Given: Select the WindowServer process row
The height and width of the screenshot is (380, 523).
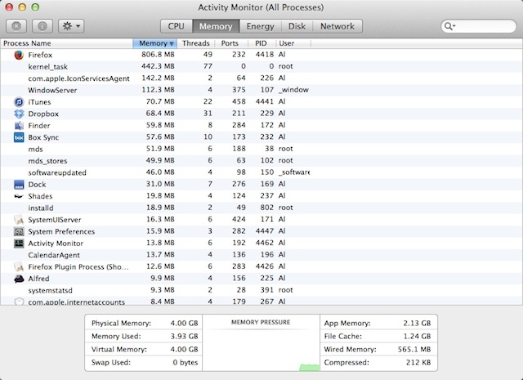Looking at the screenshot, I should click(261, 90).
